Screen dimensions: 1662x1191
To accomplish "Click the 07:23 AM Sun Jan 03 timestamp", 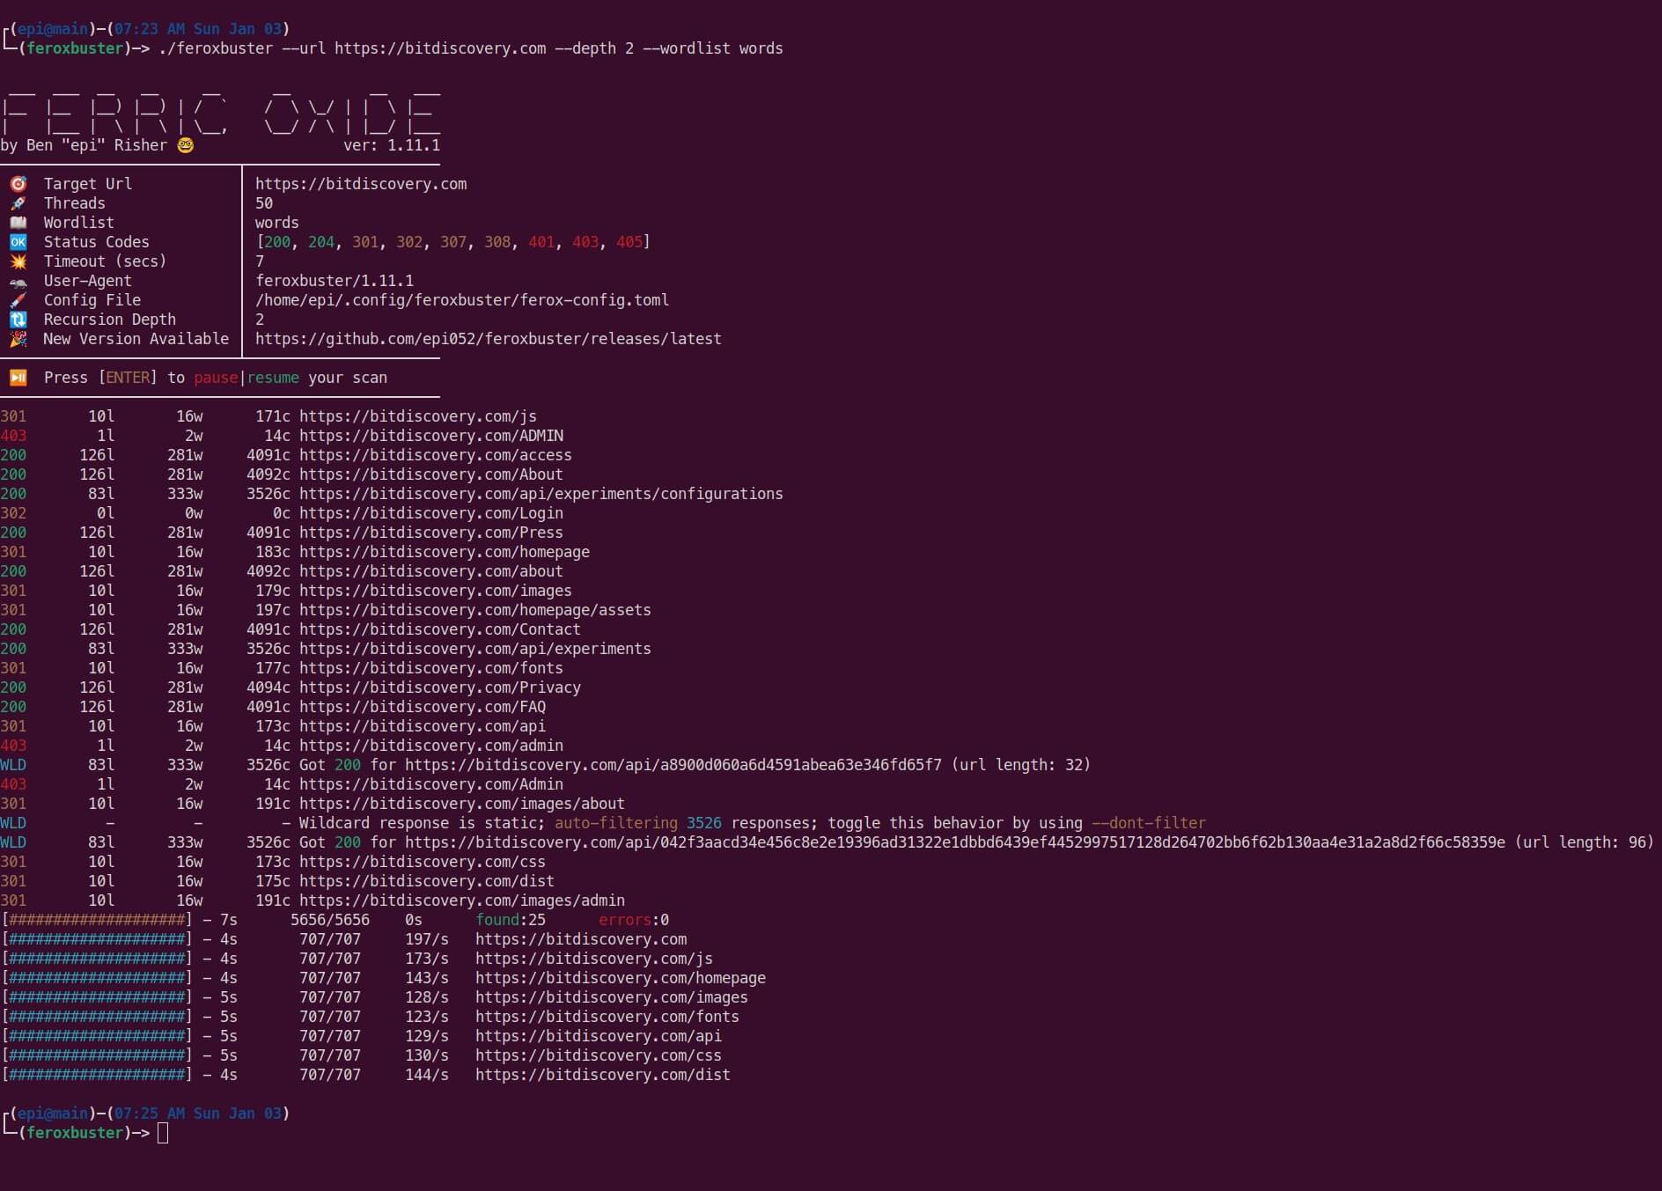I will tap(198, 29).
